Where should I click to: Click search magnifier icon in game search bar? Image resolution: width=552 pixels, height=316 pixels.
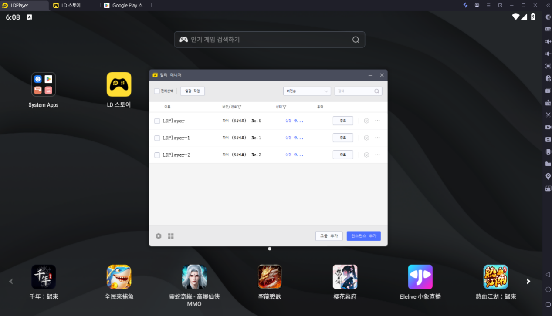pyautogui.click(x=356, y=40)
